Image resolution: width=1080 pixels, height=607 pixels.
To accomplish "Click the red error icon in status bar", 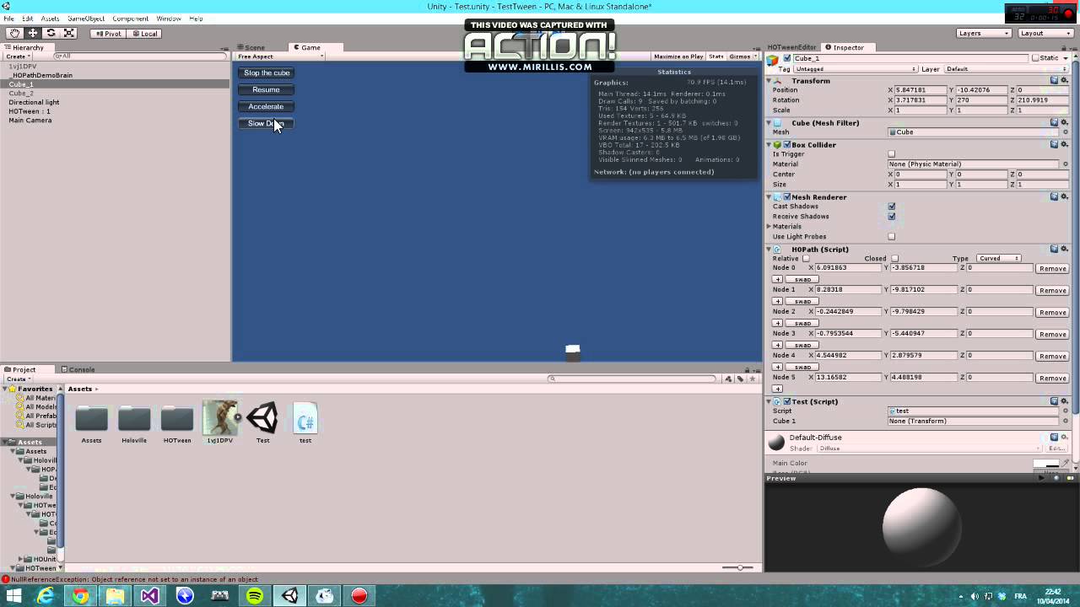I will [x=6, y=579].
